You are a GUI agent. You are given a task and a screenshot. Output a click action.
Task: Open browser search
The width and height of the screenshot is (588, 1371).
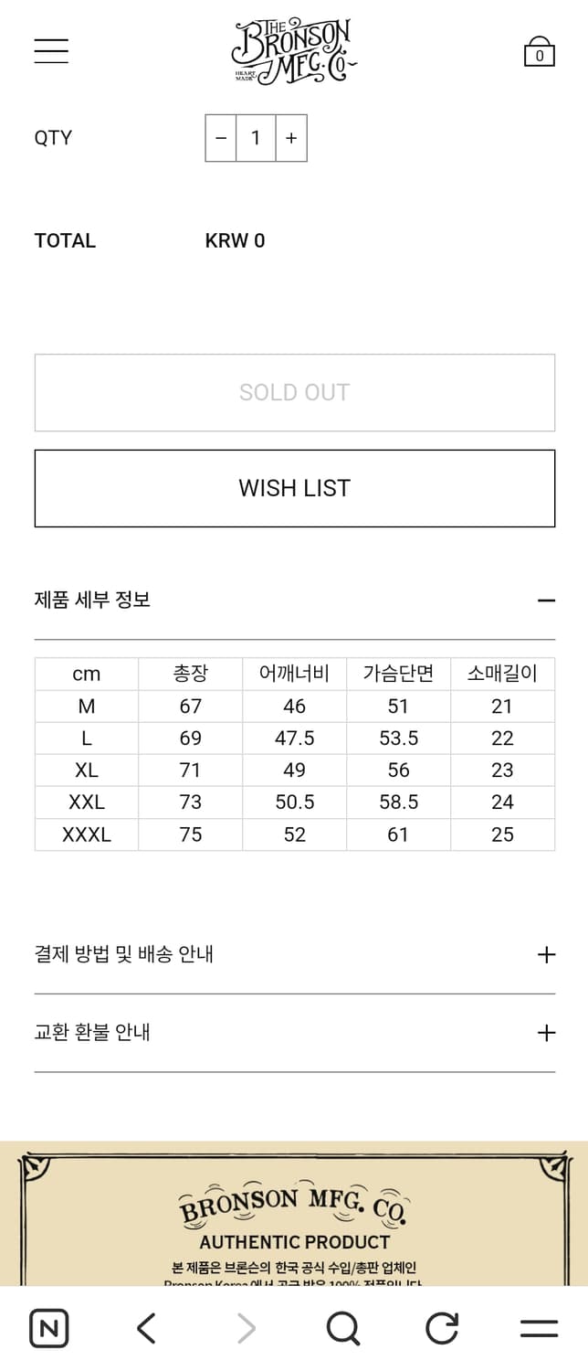click(x=342, y=1328)
